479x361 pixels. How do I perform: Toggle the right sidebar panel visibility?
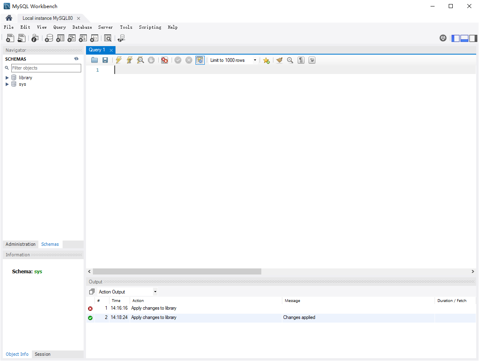click(x=473, y=38)
